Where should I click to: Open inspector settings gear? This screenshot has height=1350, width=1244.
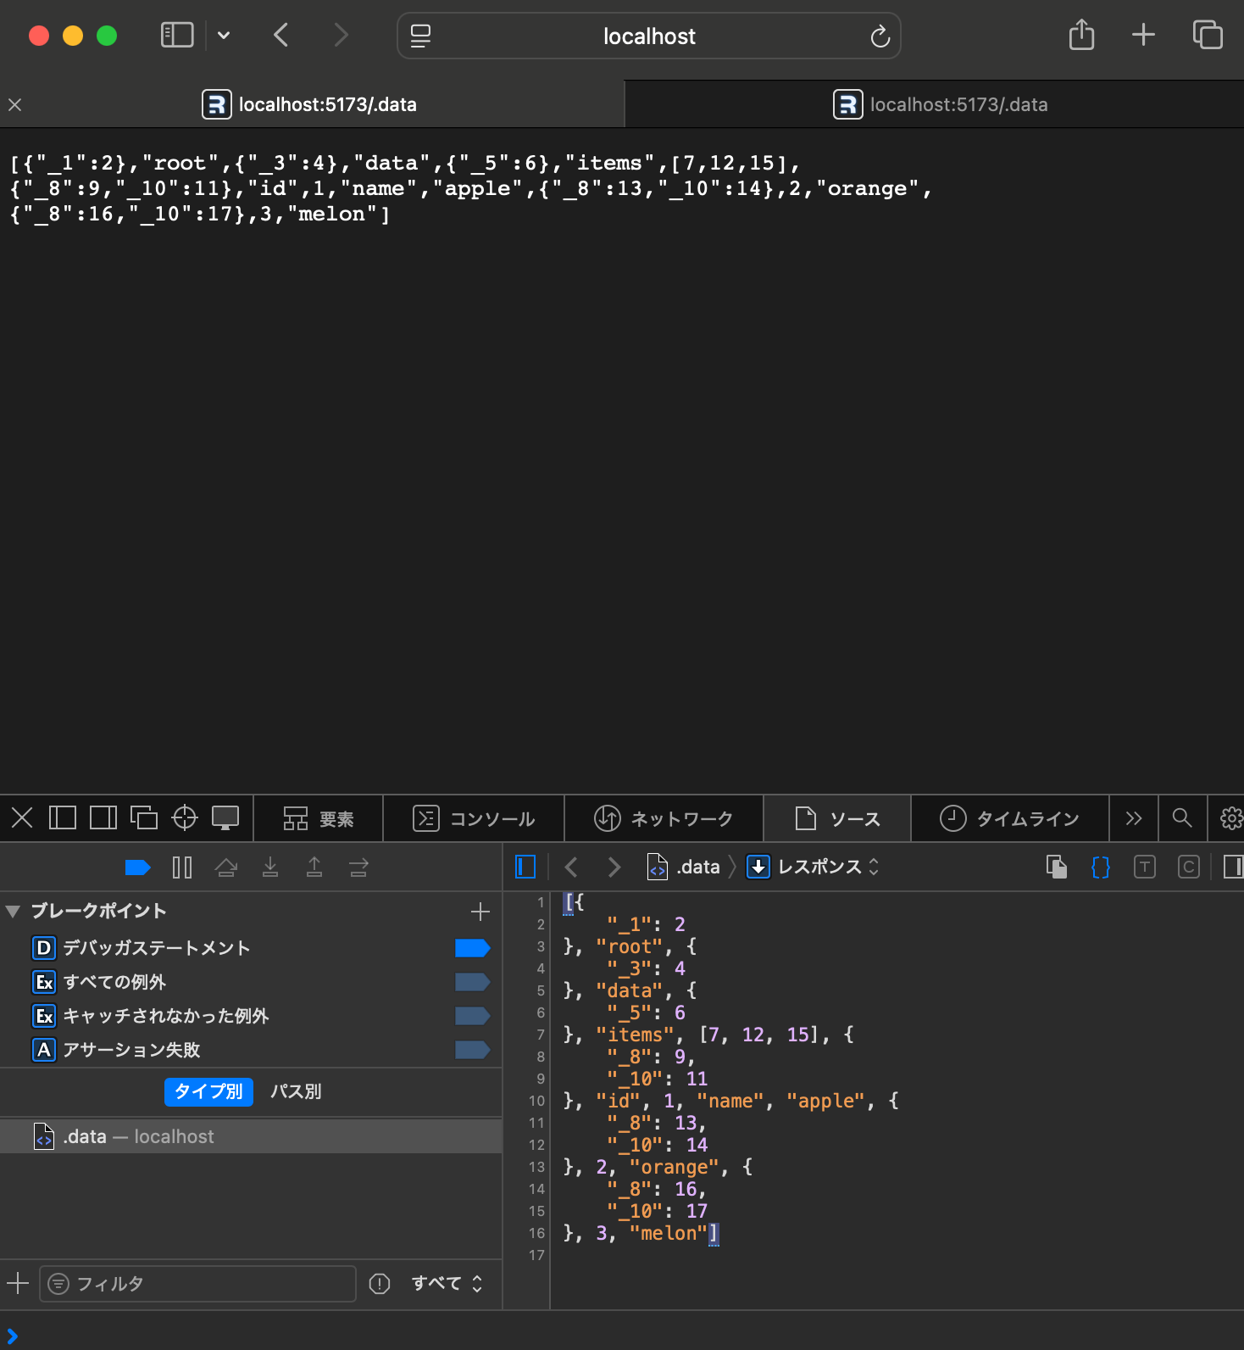pos(1230,818)
